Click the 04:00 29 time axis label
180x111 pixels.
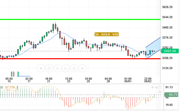tap(108, 80)
